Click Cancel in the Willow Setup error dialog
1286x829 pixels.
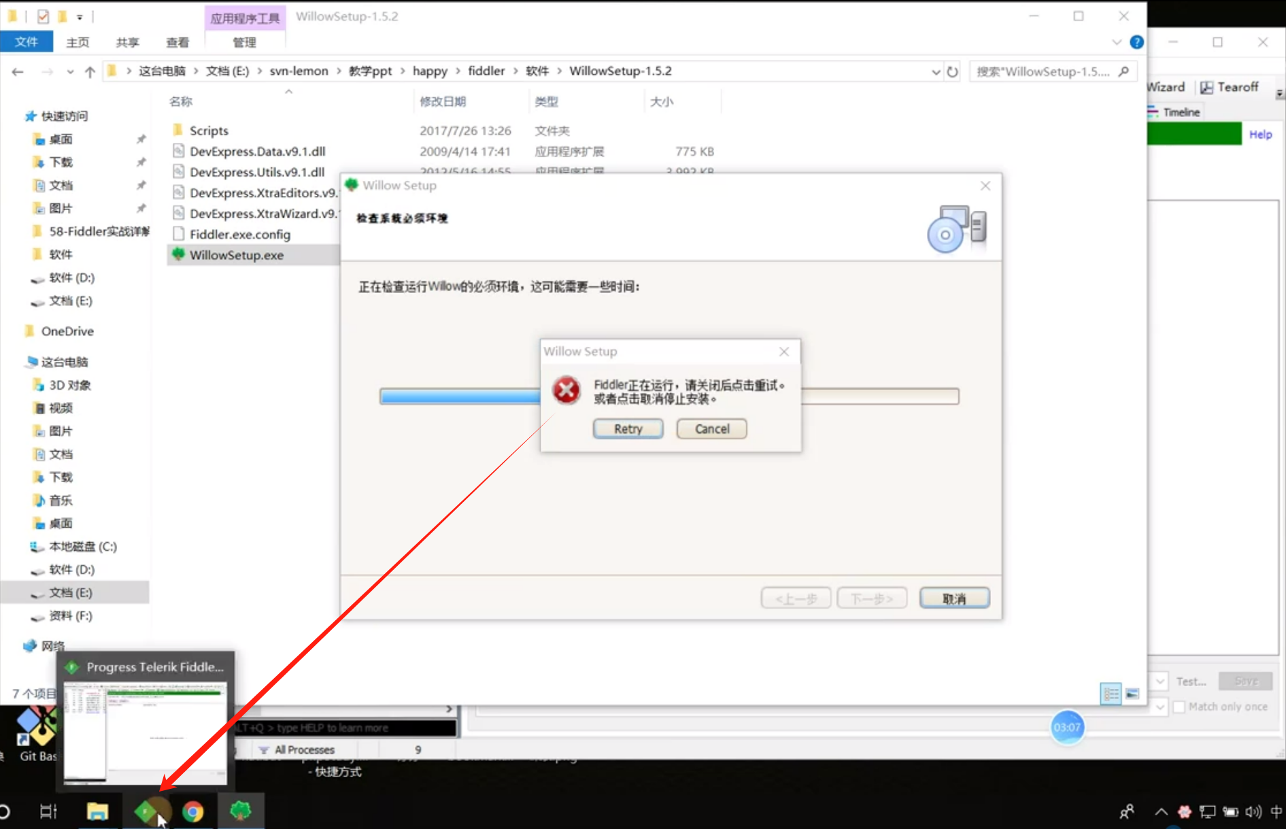point(711,429)
